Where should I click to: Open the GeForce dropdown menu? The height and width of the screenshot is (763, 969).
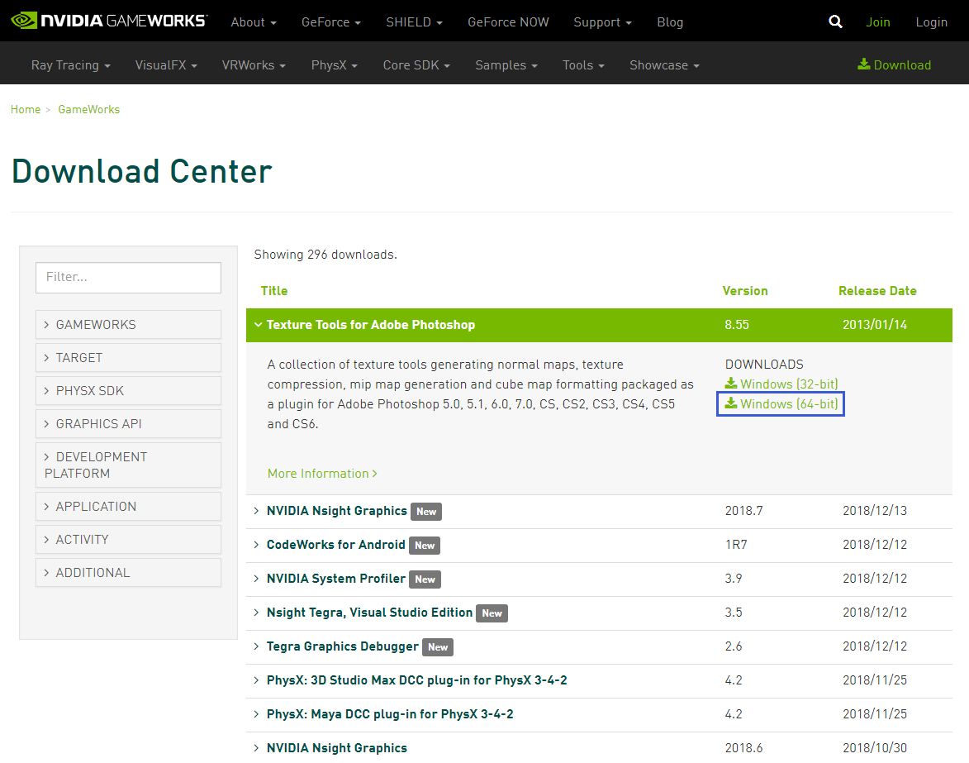[331, 22]
